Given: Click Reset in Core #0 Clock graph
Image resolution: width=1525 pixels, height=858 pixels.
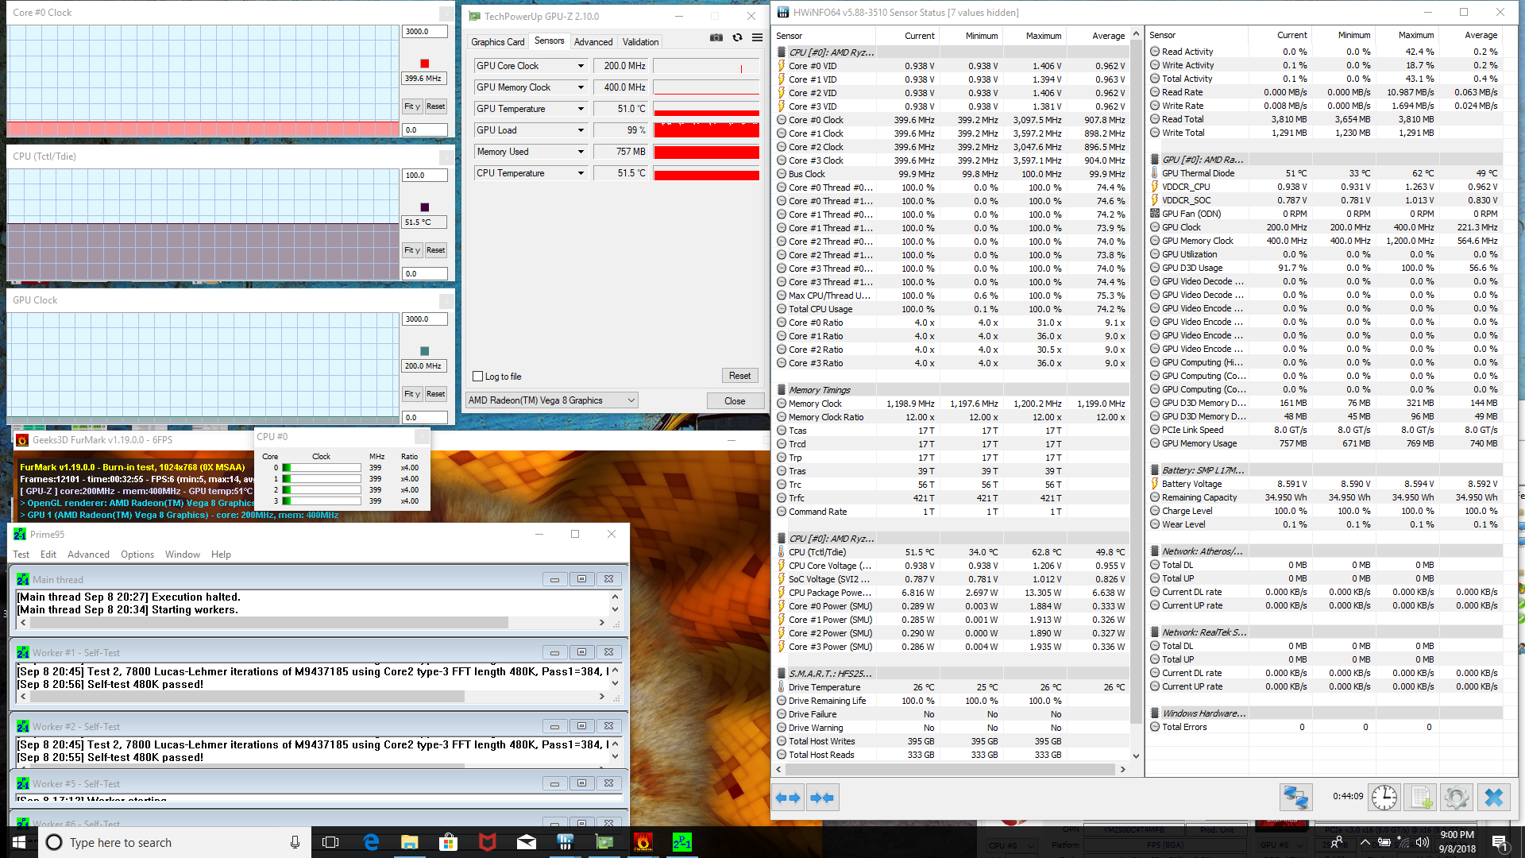Looking at the screenshot, I should click(x=435, y=106).
